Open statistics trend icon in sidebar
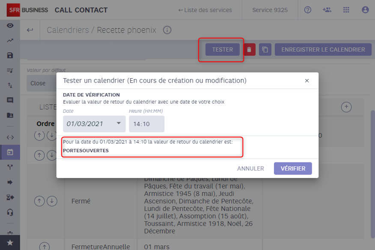Screen dimensions: 375x250 click(10, 41)
